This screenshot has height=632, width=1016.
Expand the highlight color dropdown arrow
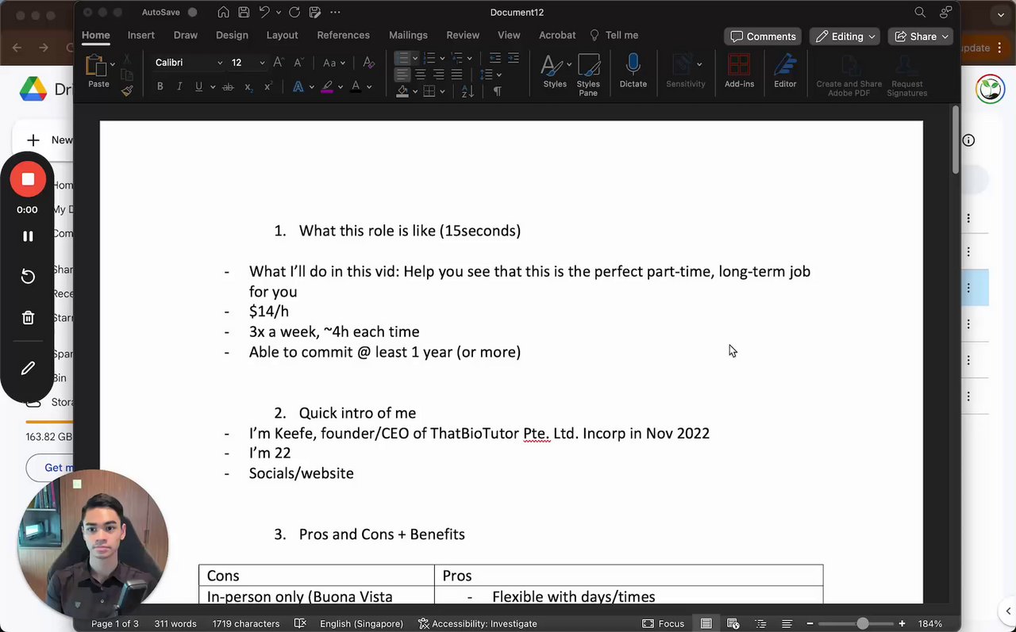click(341, 87)
